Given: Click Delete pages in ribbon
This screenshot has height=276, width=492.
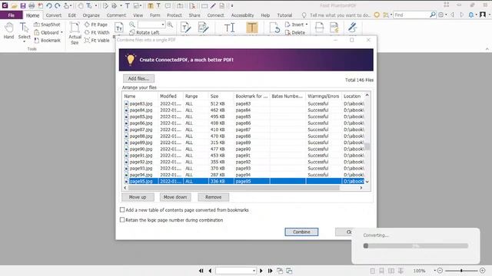Looking at the screenshot, I should pos(295,32).
